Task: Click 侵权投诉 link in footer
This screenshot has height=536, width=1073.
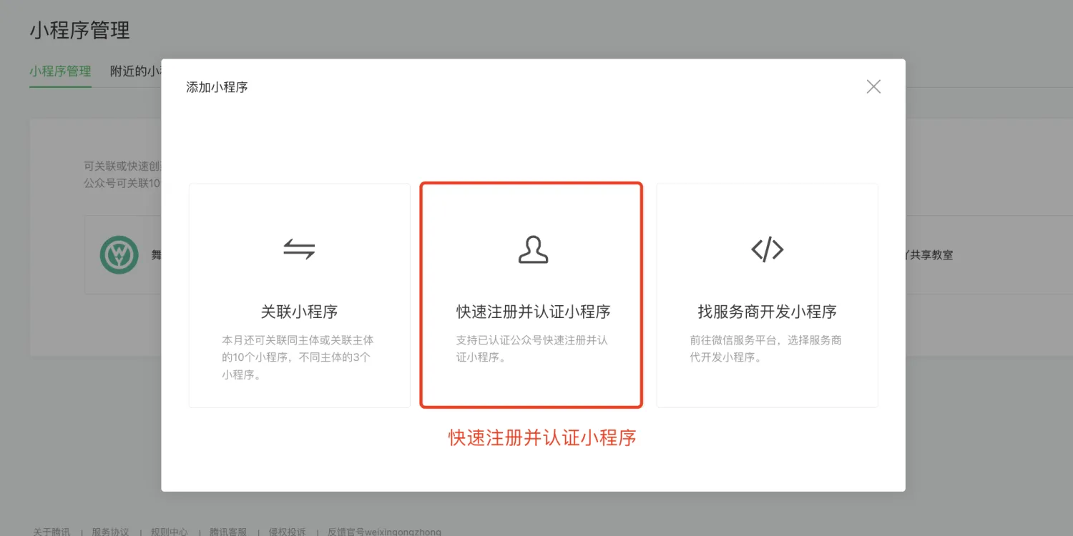Action: coord(287,532)
